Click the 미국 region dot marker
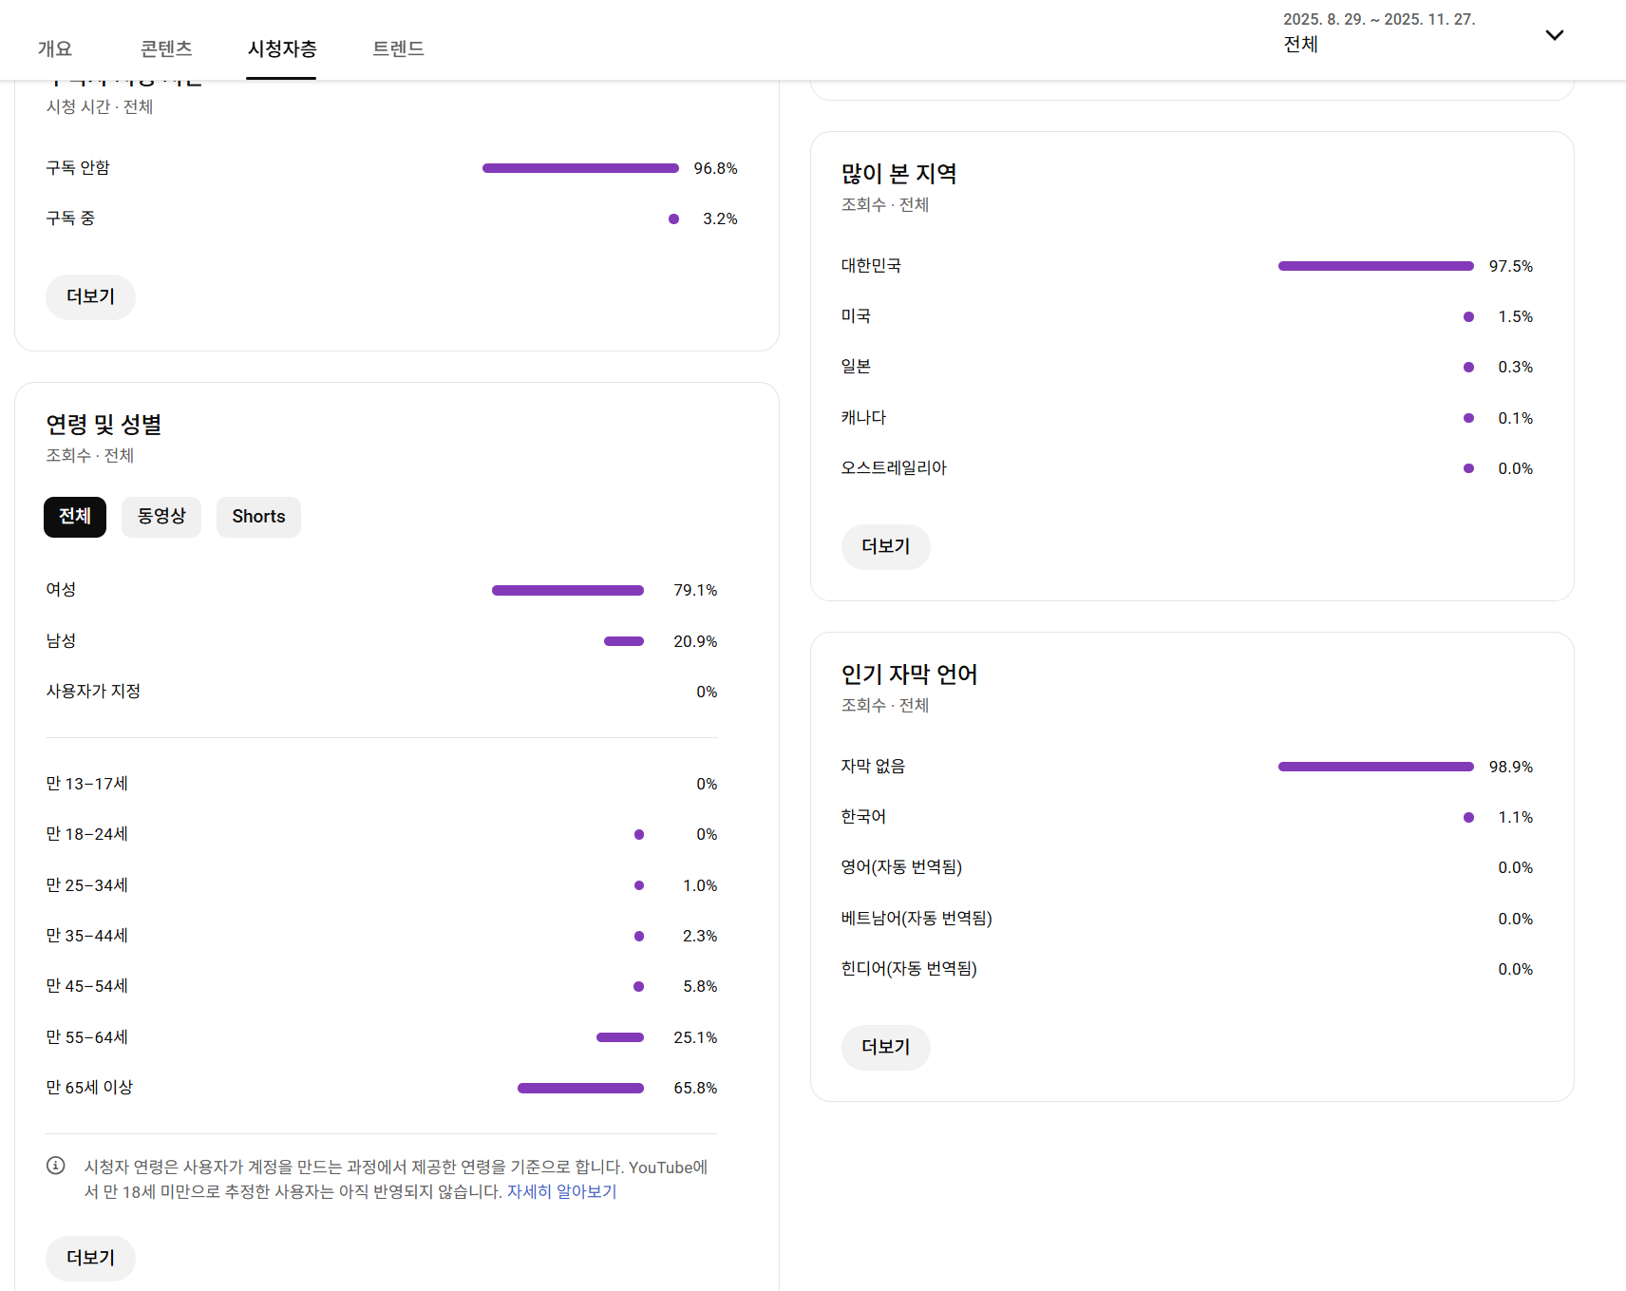1626x1291 pixels. click(x=1468, y=317)
